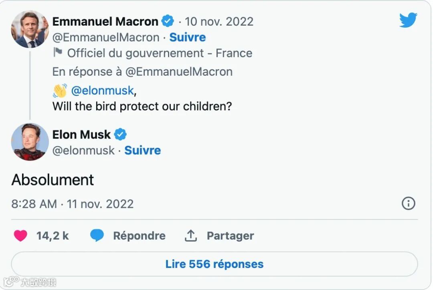Open the 8:28 AM · 11 nov. 2022 timestamp

coord(73,204)
